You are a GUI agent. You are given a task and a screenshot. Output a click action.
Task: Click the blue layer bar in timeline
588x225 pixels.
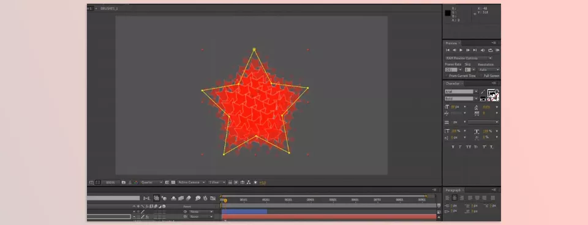tap(244, 212)
